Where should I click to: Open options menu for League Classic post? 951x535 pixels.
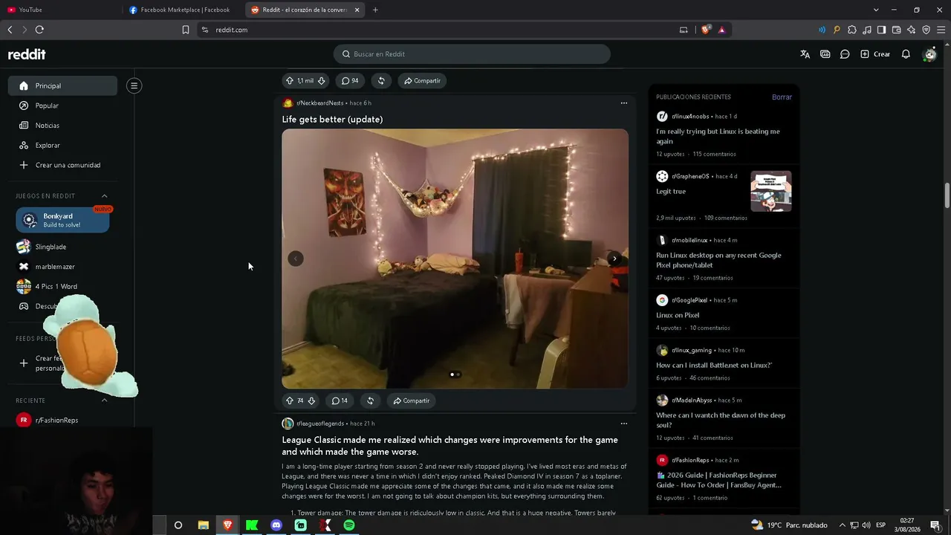point(624,424)
